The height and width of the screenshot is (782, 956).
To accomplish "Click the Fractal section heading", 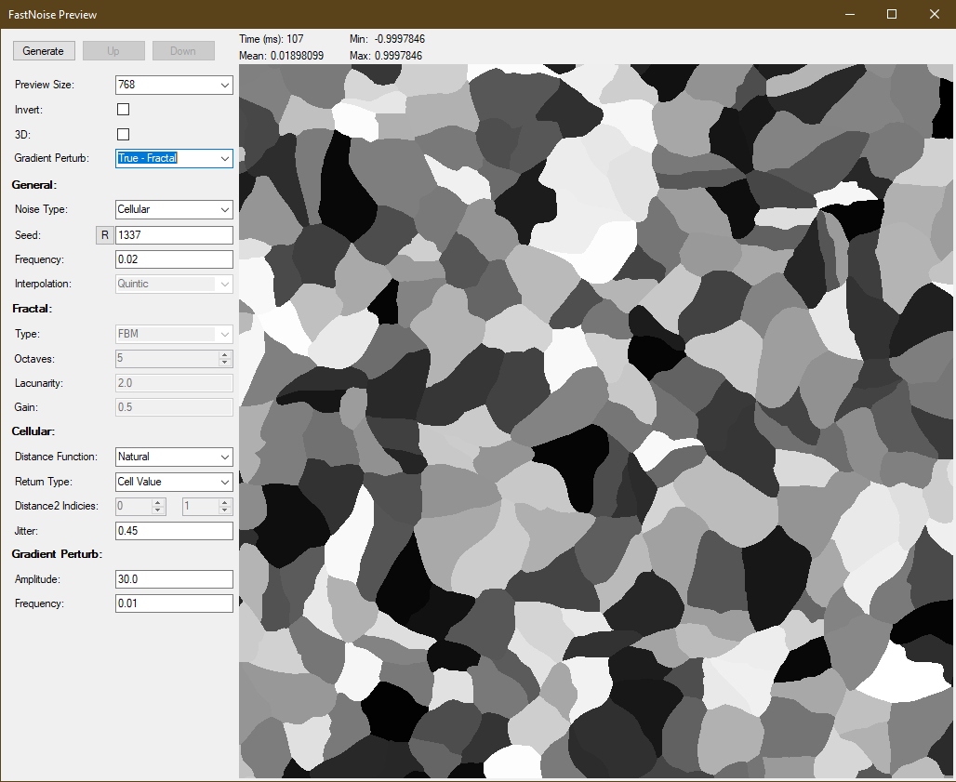I will [x=33, y=309].
